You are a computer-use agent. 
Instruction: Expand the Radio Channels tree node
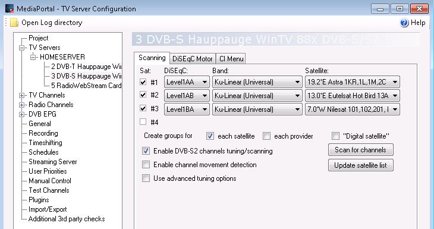coord(21,105)
